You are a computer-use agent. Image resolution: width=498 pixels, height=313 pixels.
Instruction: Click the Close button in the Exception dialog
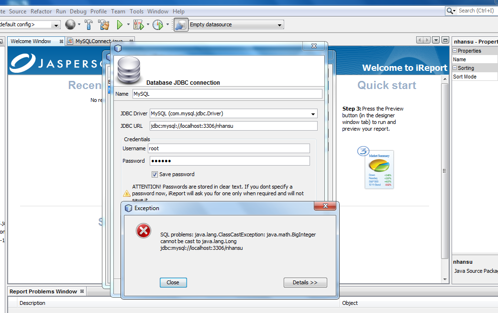(173, 282)
